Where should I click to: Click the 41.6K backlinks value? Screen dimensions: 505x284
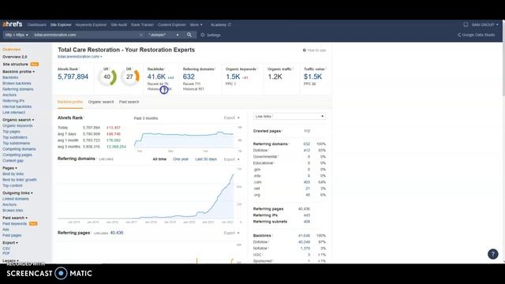pos(156,77)
